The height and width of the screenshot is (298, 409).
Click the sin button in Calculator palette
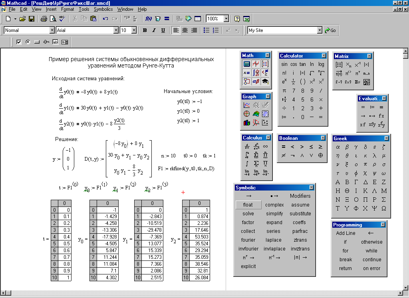click(284, 64)
